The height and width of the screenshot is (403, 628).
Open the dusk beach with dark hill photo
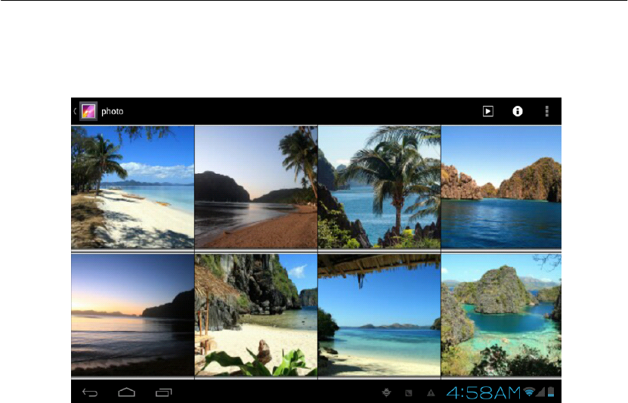[256, 188]
